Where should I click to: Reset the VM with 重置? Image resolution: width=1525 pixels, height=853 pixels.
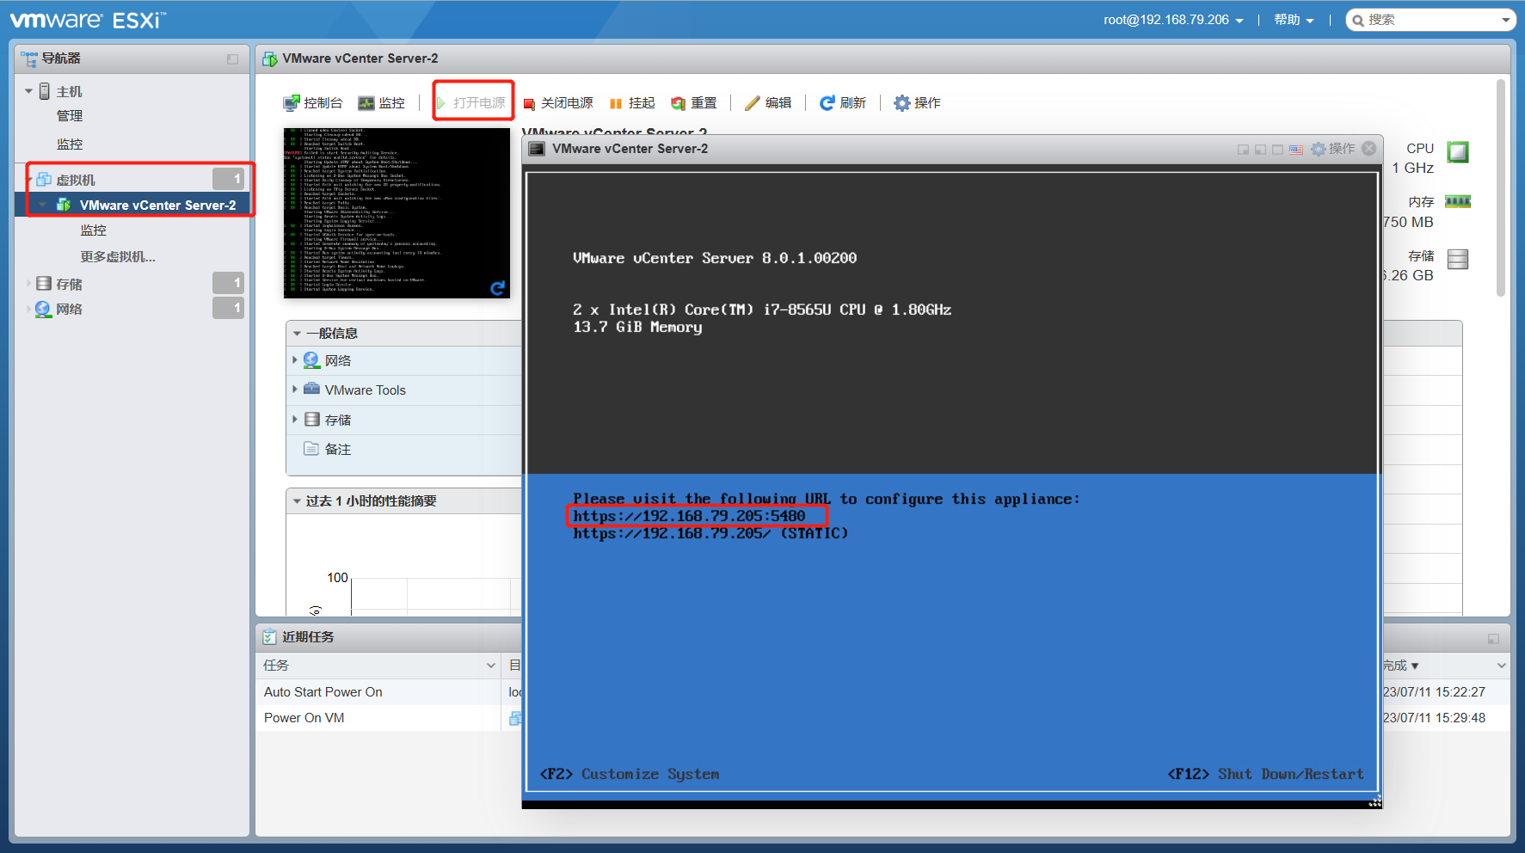694,103
